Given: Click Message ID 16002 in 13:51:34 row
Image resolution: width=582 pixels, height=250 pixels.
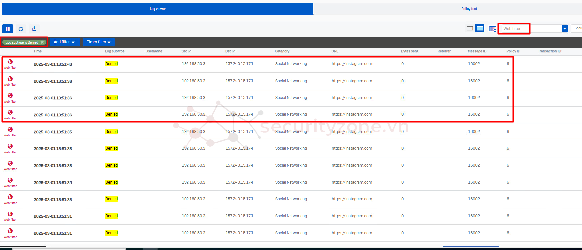Looking at the screenshot, I should [474, 182].
